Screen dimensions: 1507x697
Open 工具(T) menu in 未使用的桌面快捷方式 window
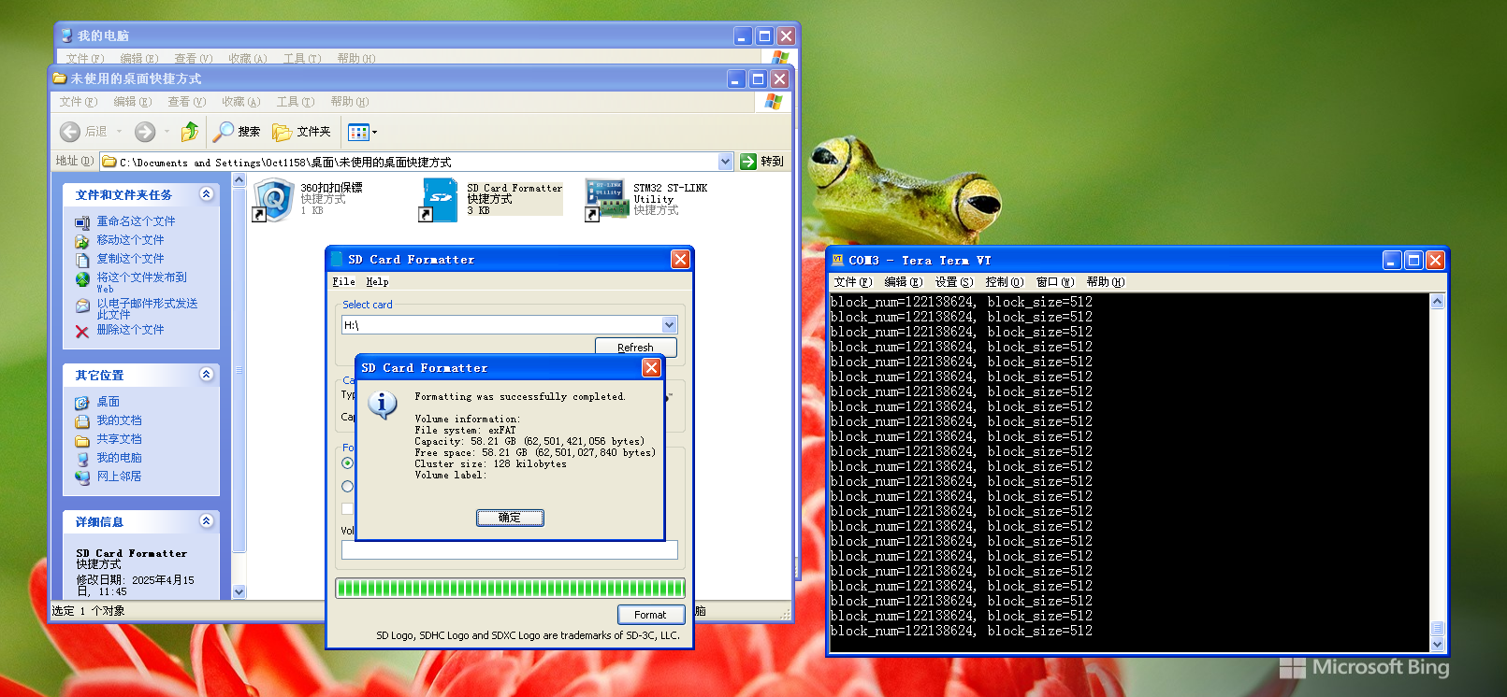pyautogui.click(x=295, y=102)
